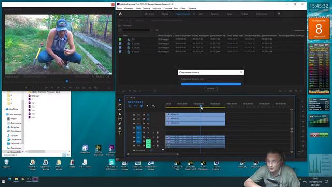Open the Клип menu
332x187 pixels.
[x=138, y=8]
